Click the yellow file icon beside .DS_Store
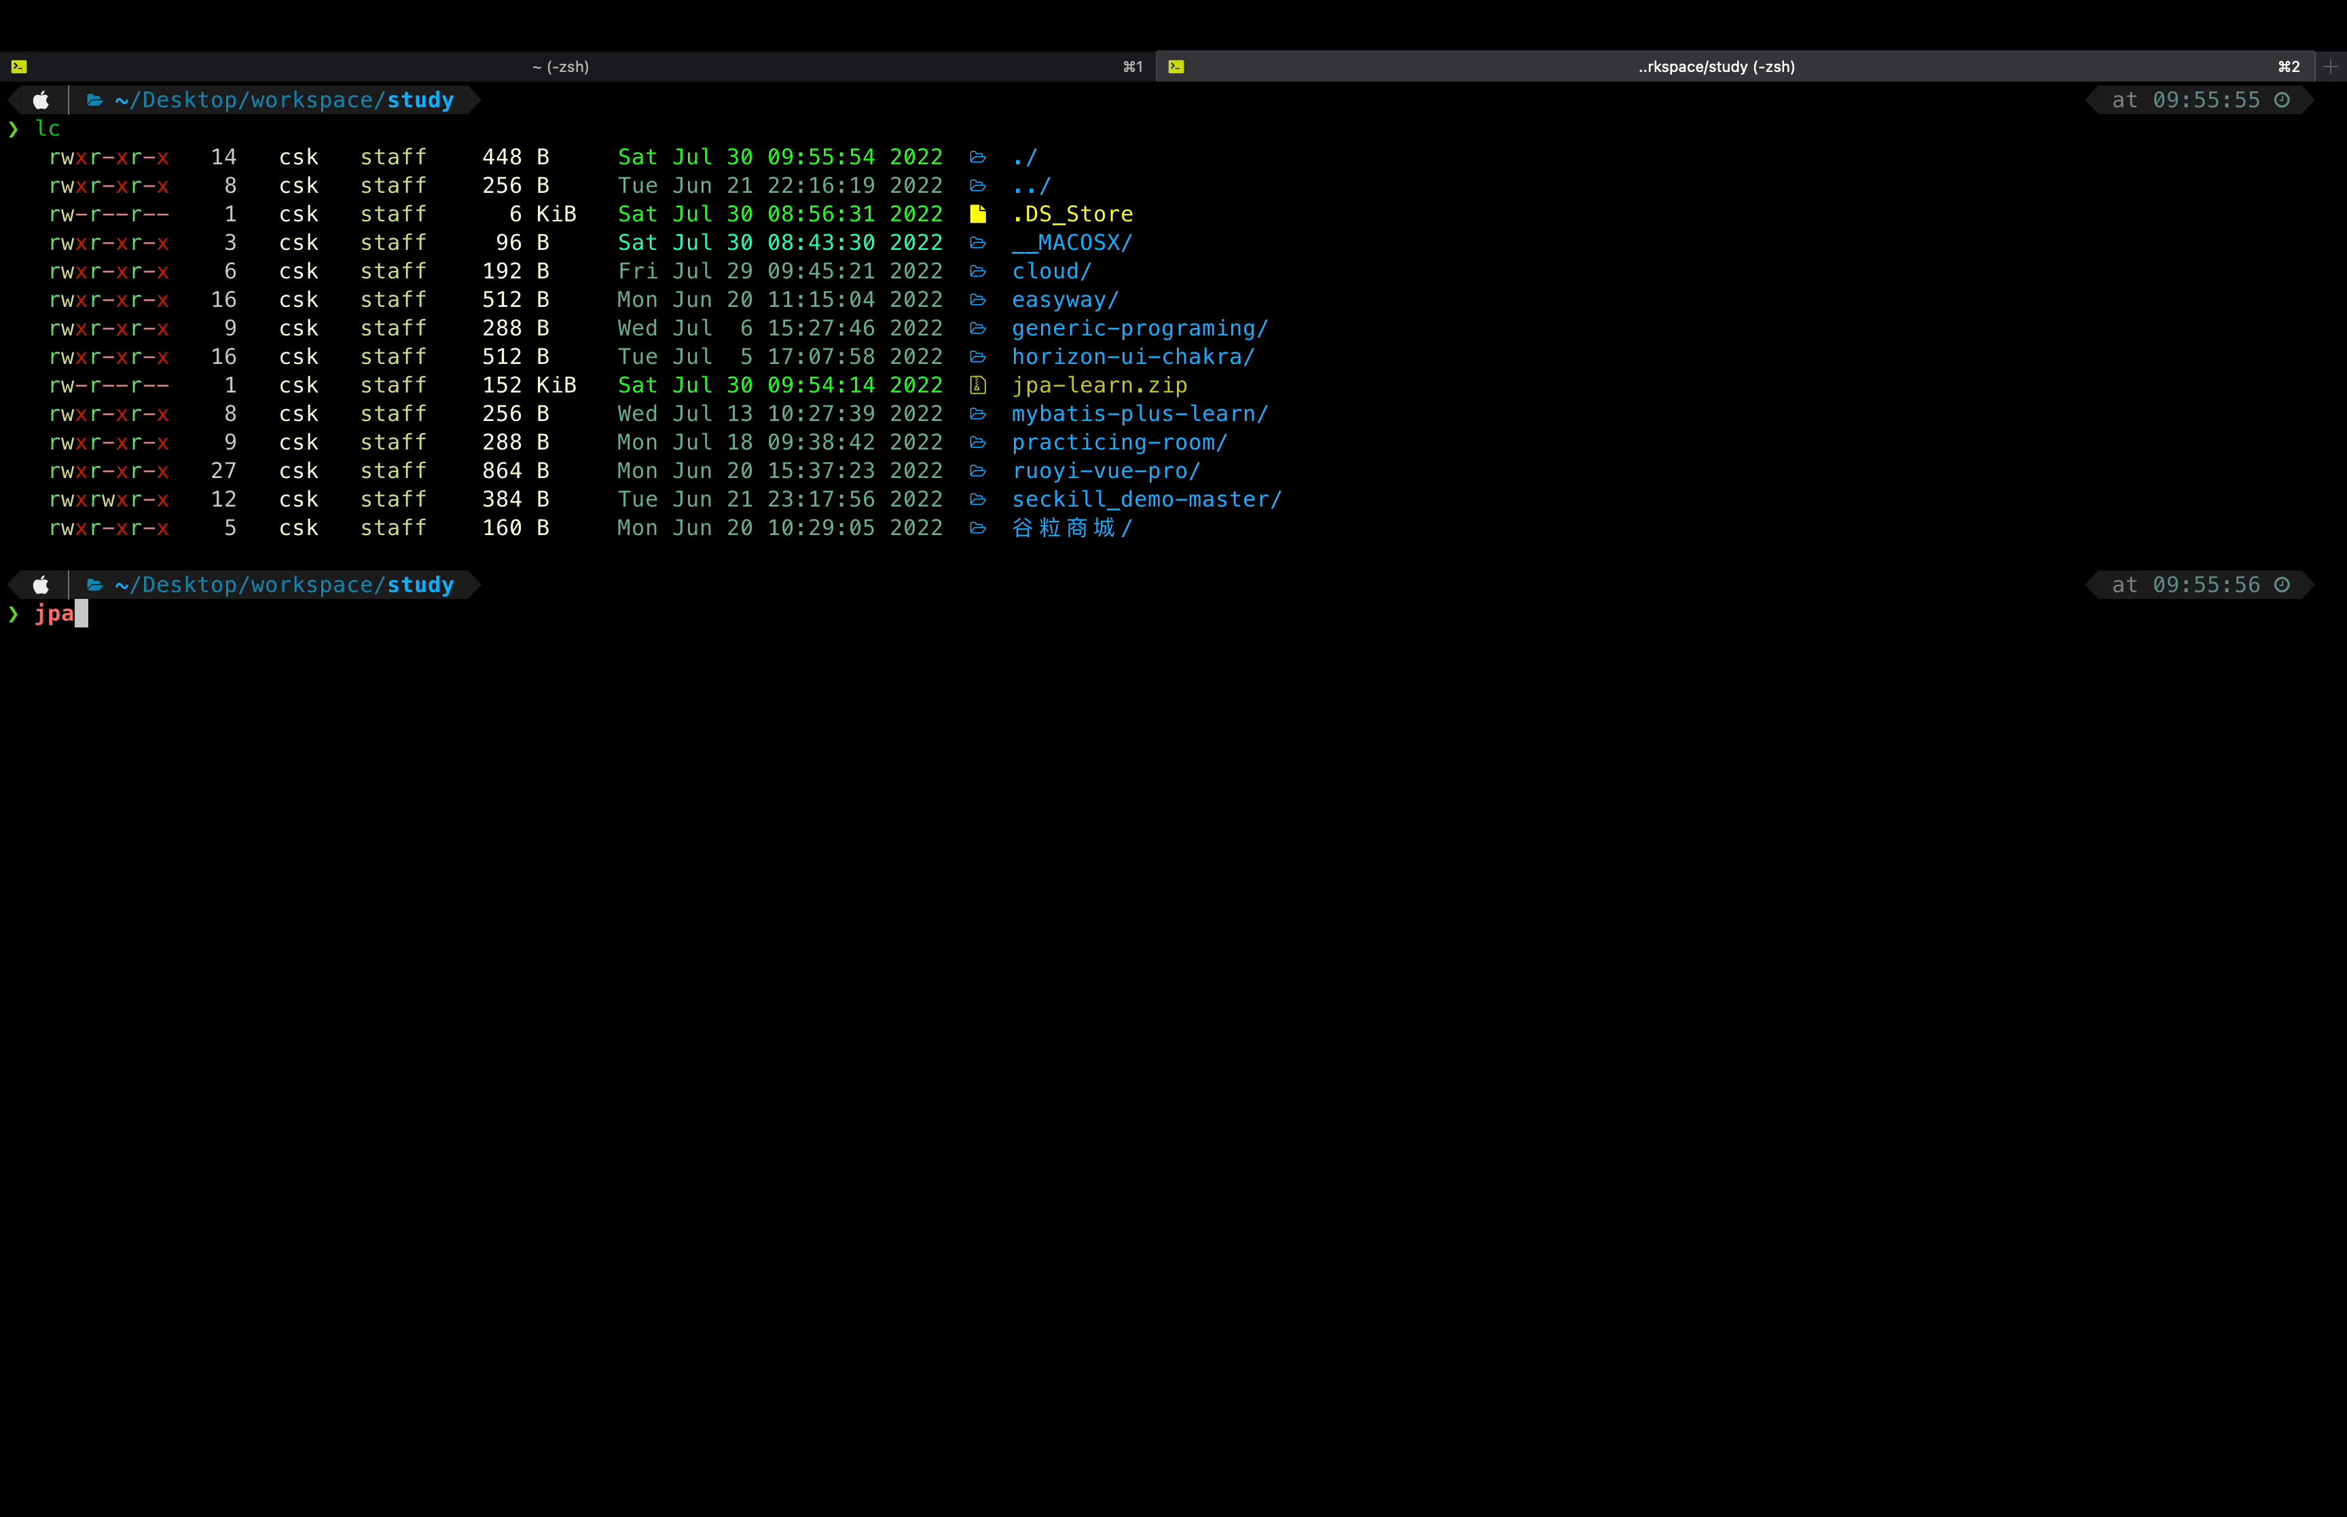The width and height of the screenshot is (2347, 1517). pos(977,214)
